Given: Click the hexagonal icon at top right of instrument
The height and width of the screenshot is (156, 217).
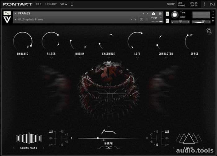Looking at the screenshot, I should (x=209, y=31).
